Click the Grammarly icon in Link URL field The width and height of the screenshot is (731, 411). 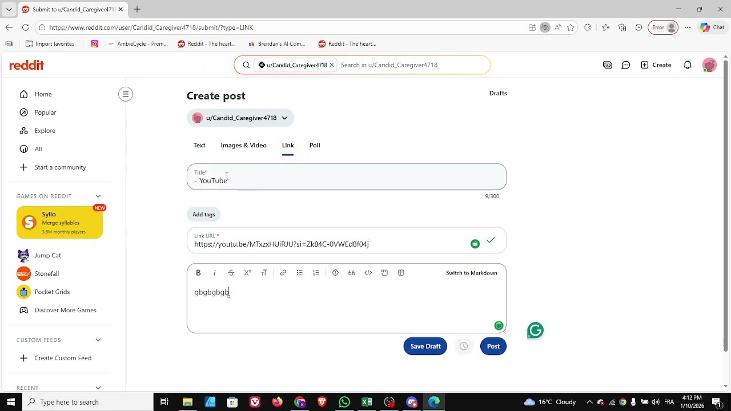(475, 244)
